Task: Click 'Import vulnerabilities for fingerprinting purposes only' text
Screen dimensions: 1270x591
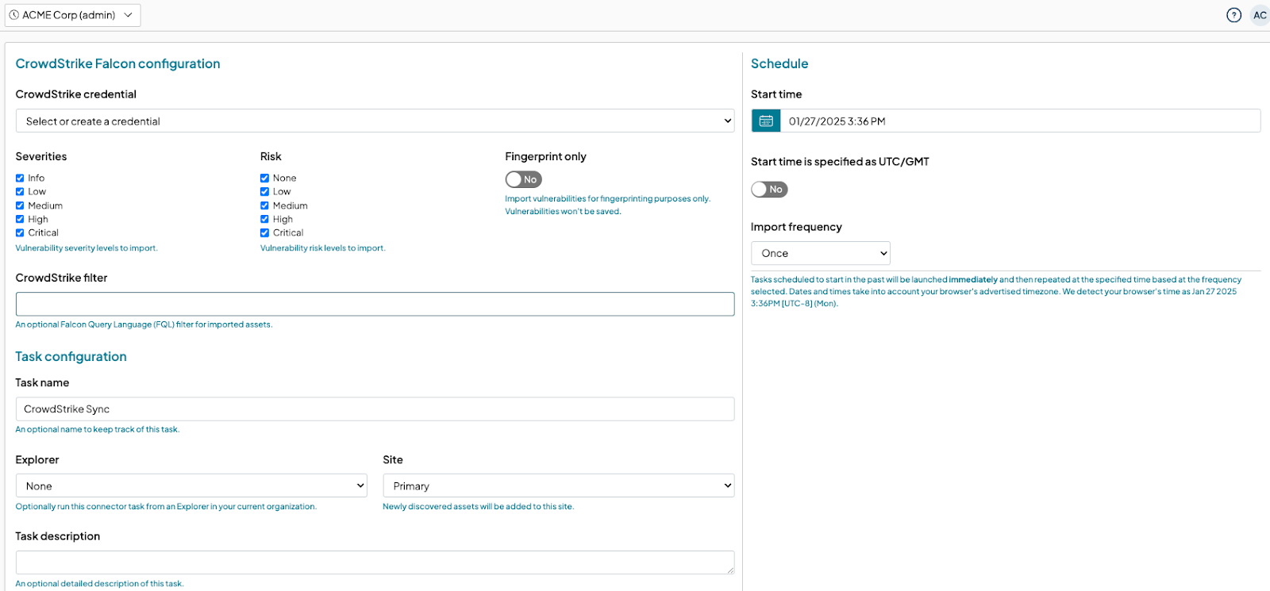Action: click(608, 199)
